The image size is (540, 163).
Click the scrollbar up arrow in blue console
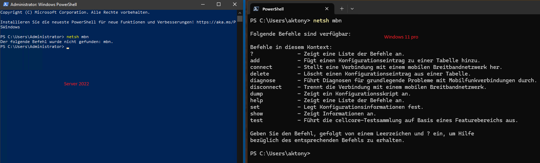click(x=240, y=12)
